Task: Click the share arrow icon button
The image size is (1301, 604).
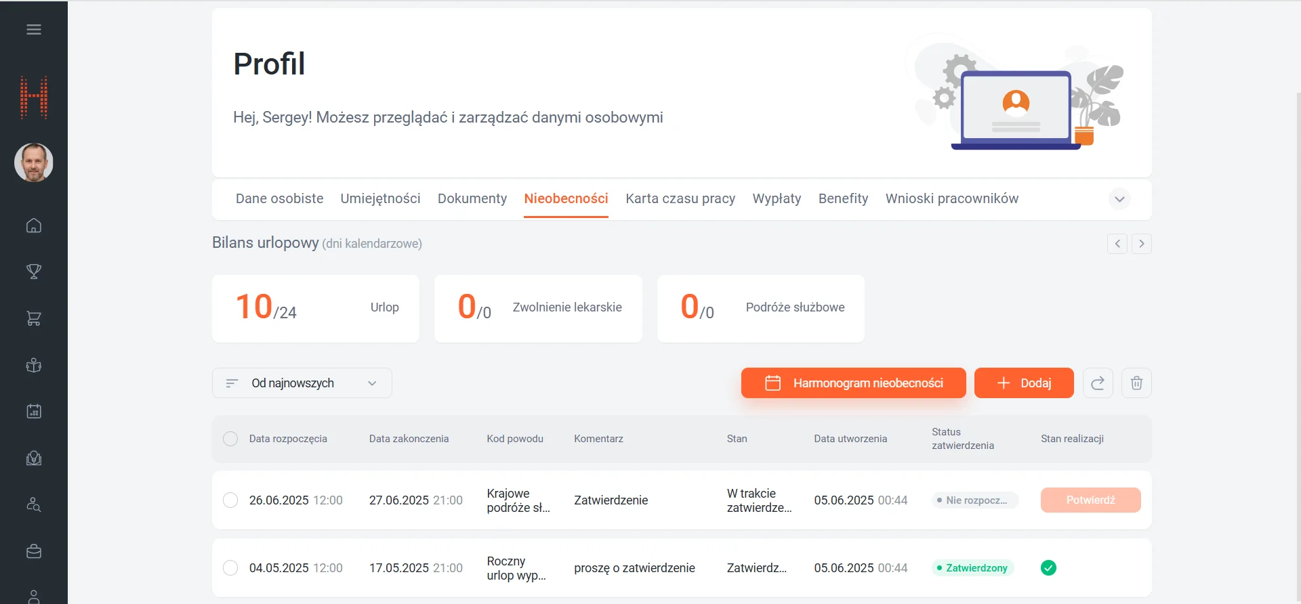Action: [1098, 383]
